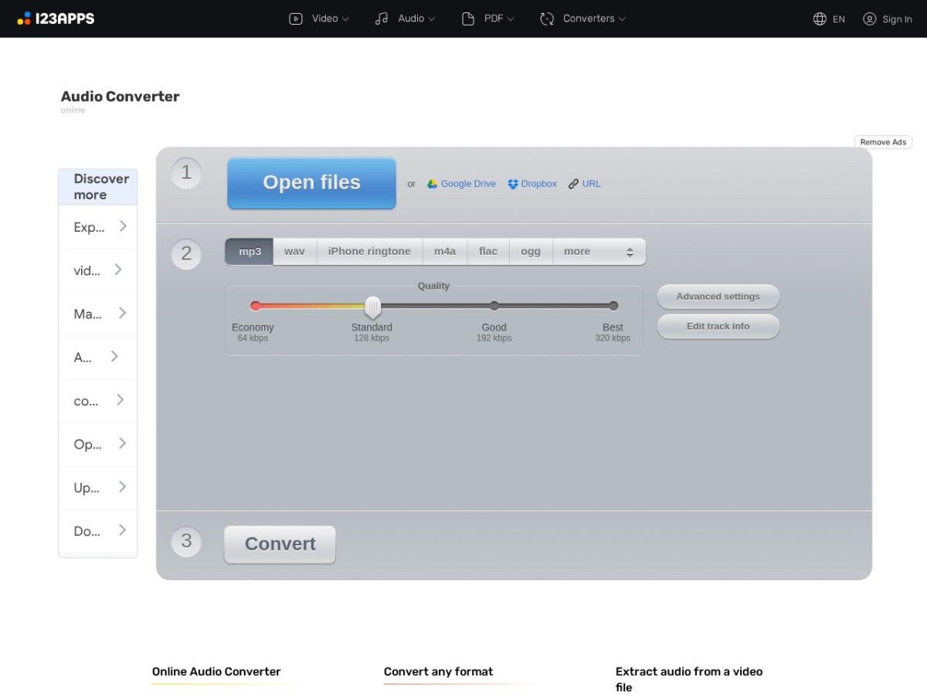Screen dimensions: 927x695
Task: Click the 'Discover more' sidebar heading
Action: (x=98, y=187)
